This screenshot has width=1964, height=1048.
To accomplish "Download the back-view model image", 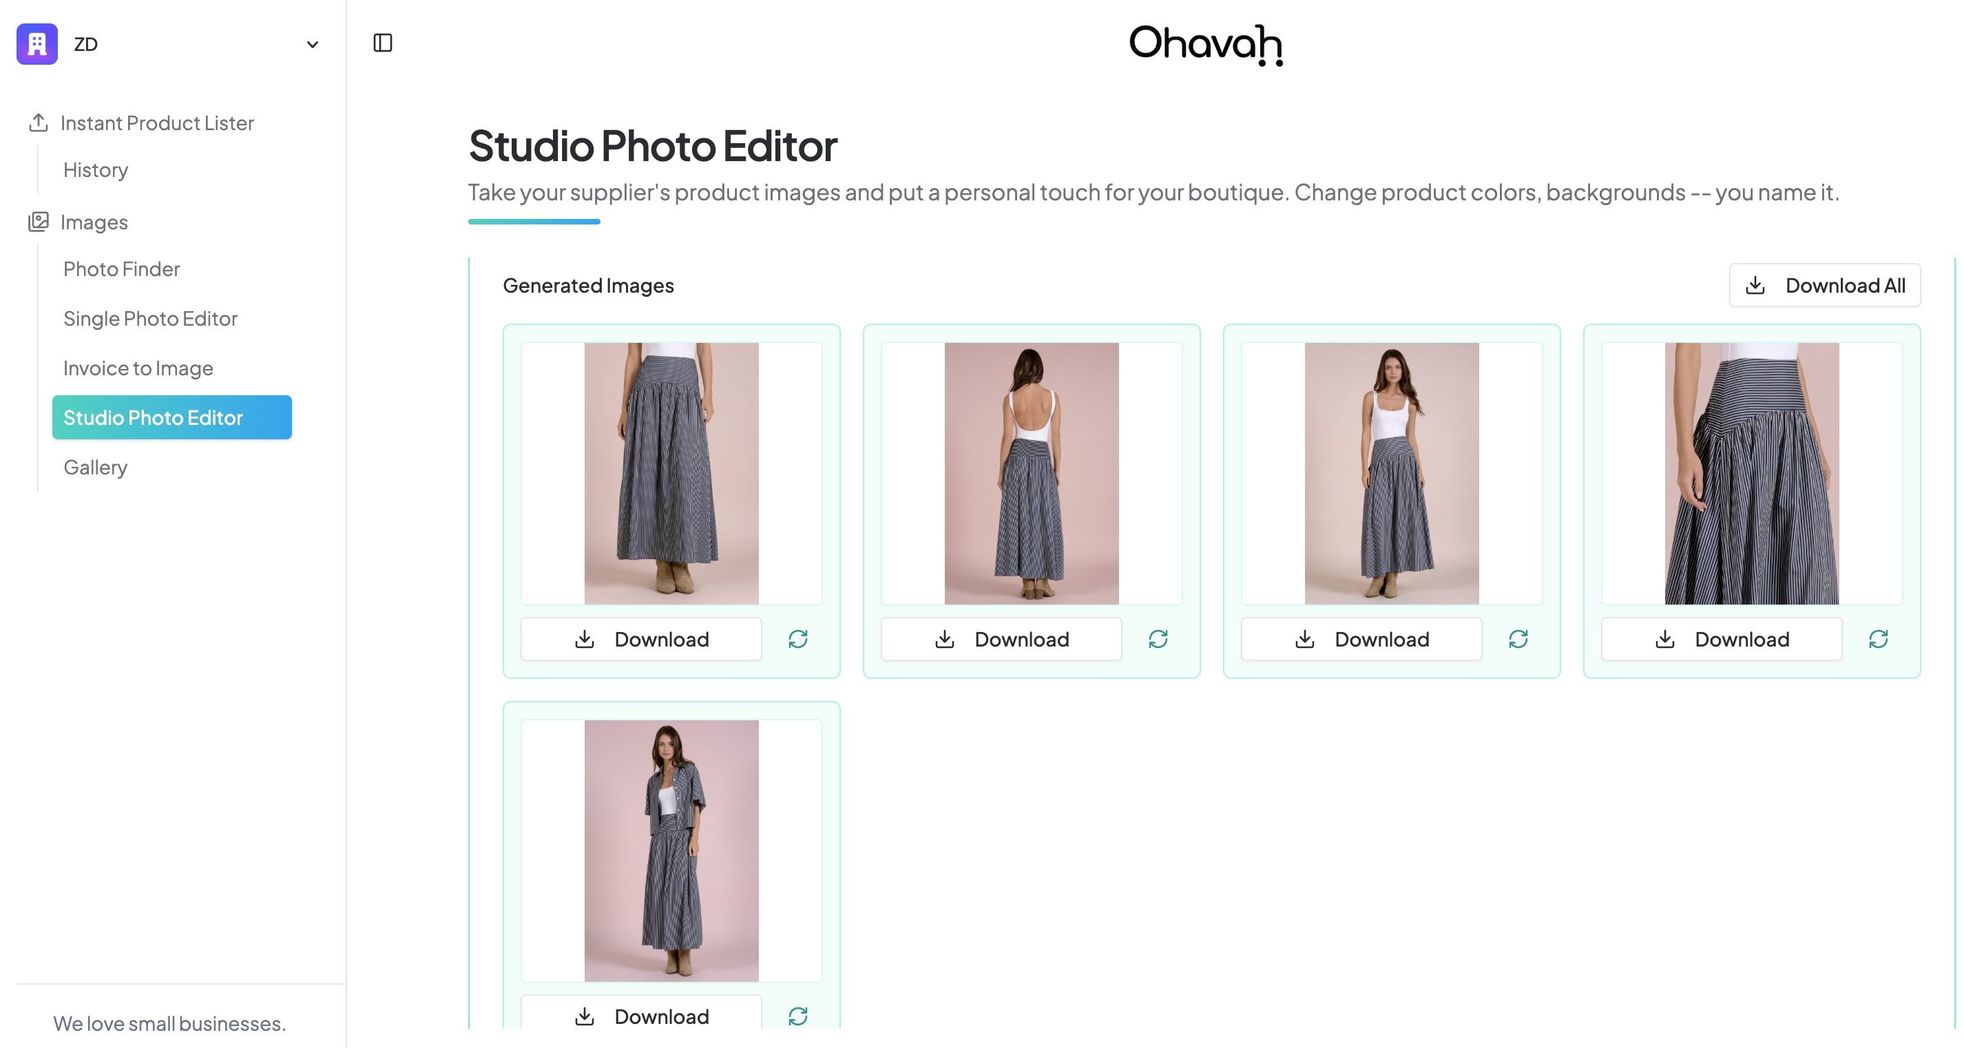I will (1001, 639).
